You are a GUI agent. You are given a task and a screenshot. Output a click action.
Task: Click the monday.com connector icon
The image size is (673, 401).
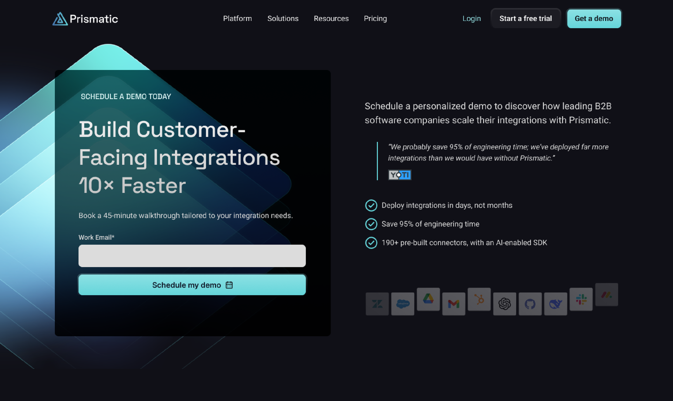click(x=607, y=295)
